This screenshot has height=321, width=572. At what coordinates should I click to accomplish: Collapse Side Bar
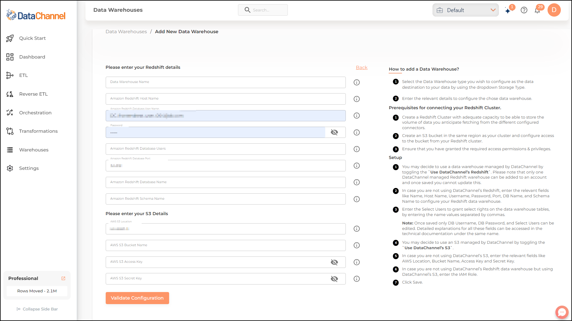(37, 309)
